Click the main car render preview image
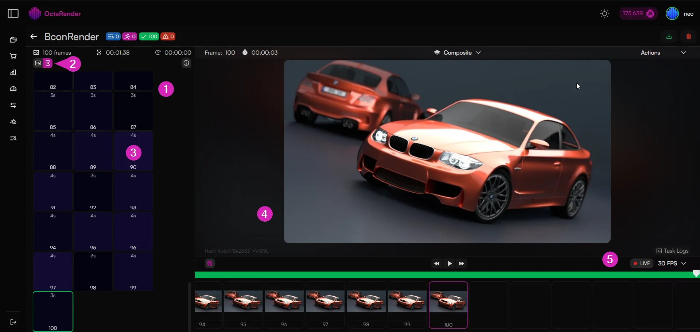 click(447, 151)
